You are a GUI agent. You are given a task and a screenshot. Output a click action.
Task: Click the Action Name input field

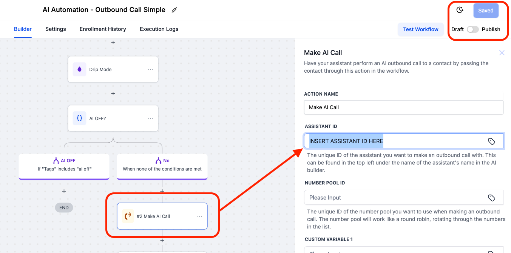[x=403, y=107]
